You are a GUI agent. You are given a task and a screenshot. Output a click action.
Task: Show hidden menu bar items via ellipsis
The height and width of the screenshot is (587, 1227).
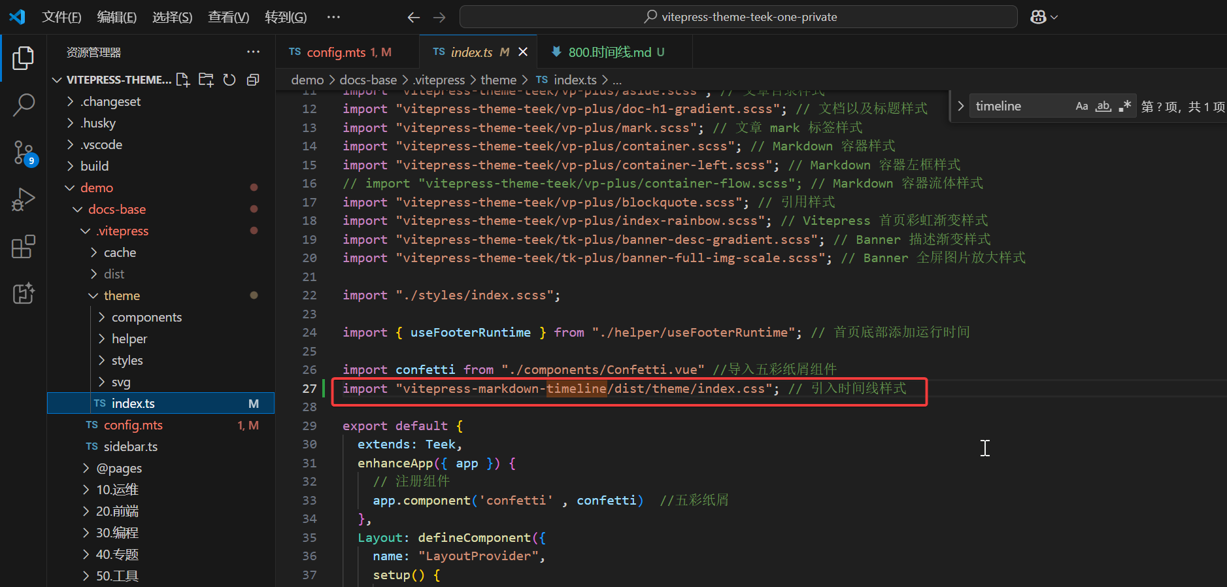(x=333, y=17)
